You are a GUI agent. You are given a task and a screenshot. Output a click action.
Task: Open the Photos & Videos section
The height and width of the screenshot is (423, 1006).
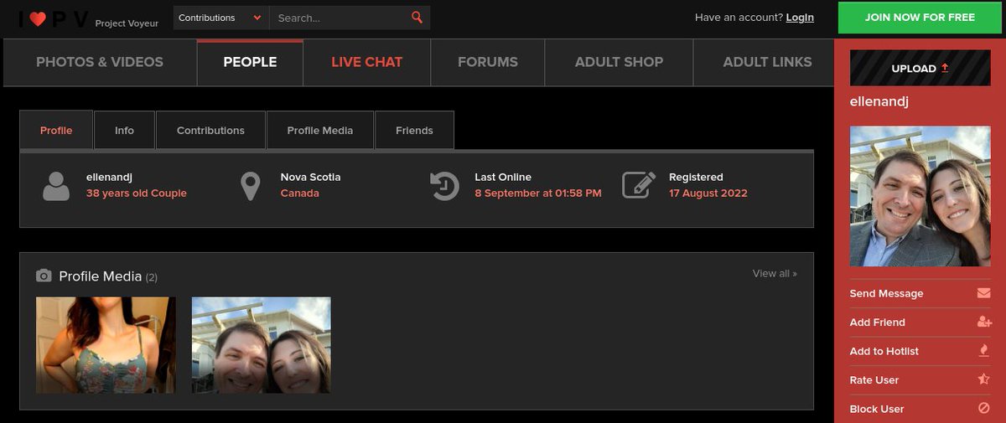(x=100, y=62)
